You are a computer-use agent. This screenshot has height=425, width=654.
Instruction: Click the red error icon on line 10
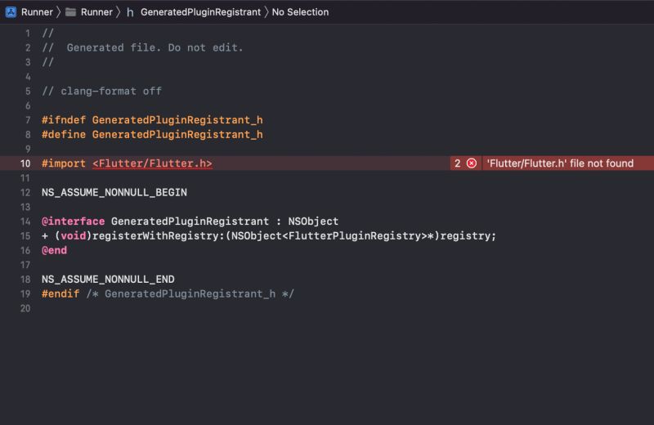472,163
